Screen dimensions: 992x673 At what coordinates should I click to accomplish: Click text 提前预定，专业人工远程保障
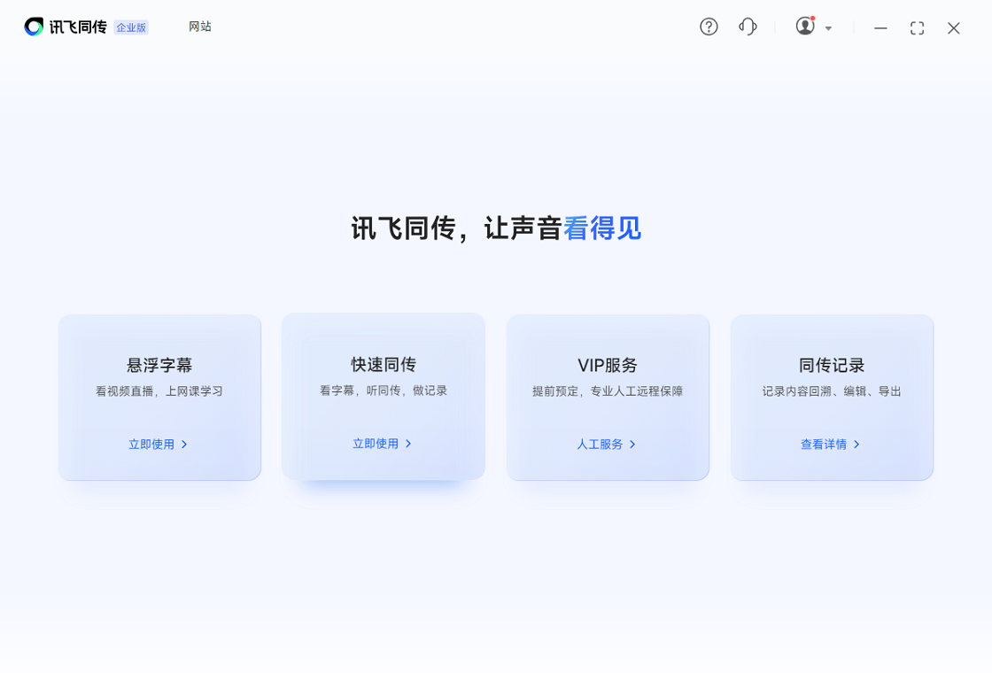tap(608, 391)
